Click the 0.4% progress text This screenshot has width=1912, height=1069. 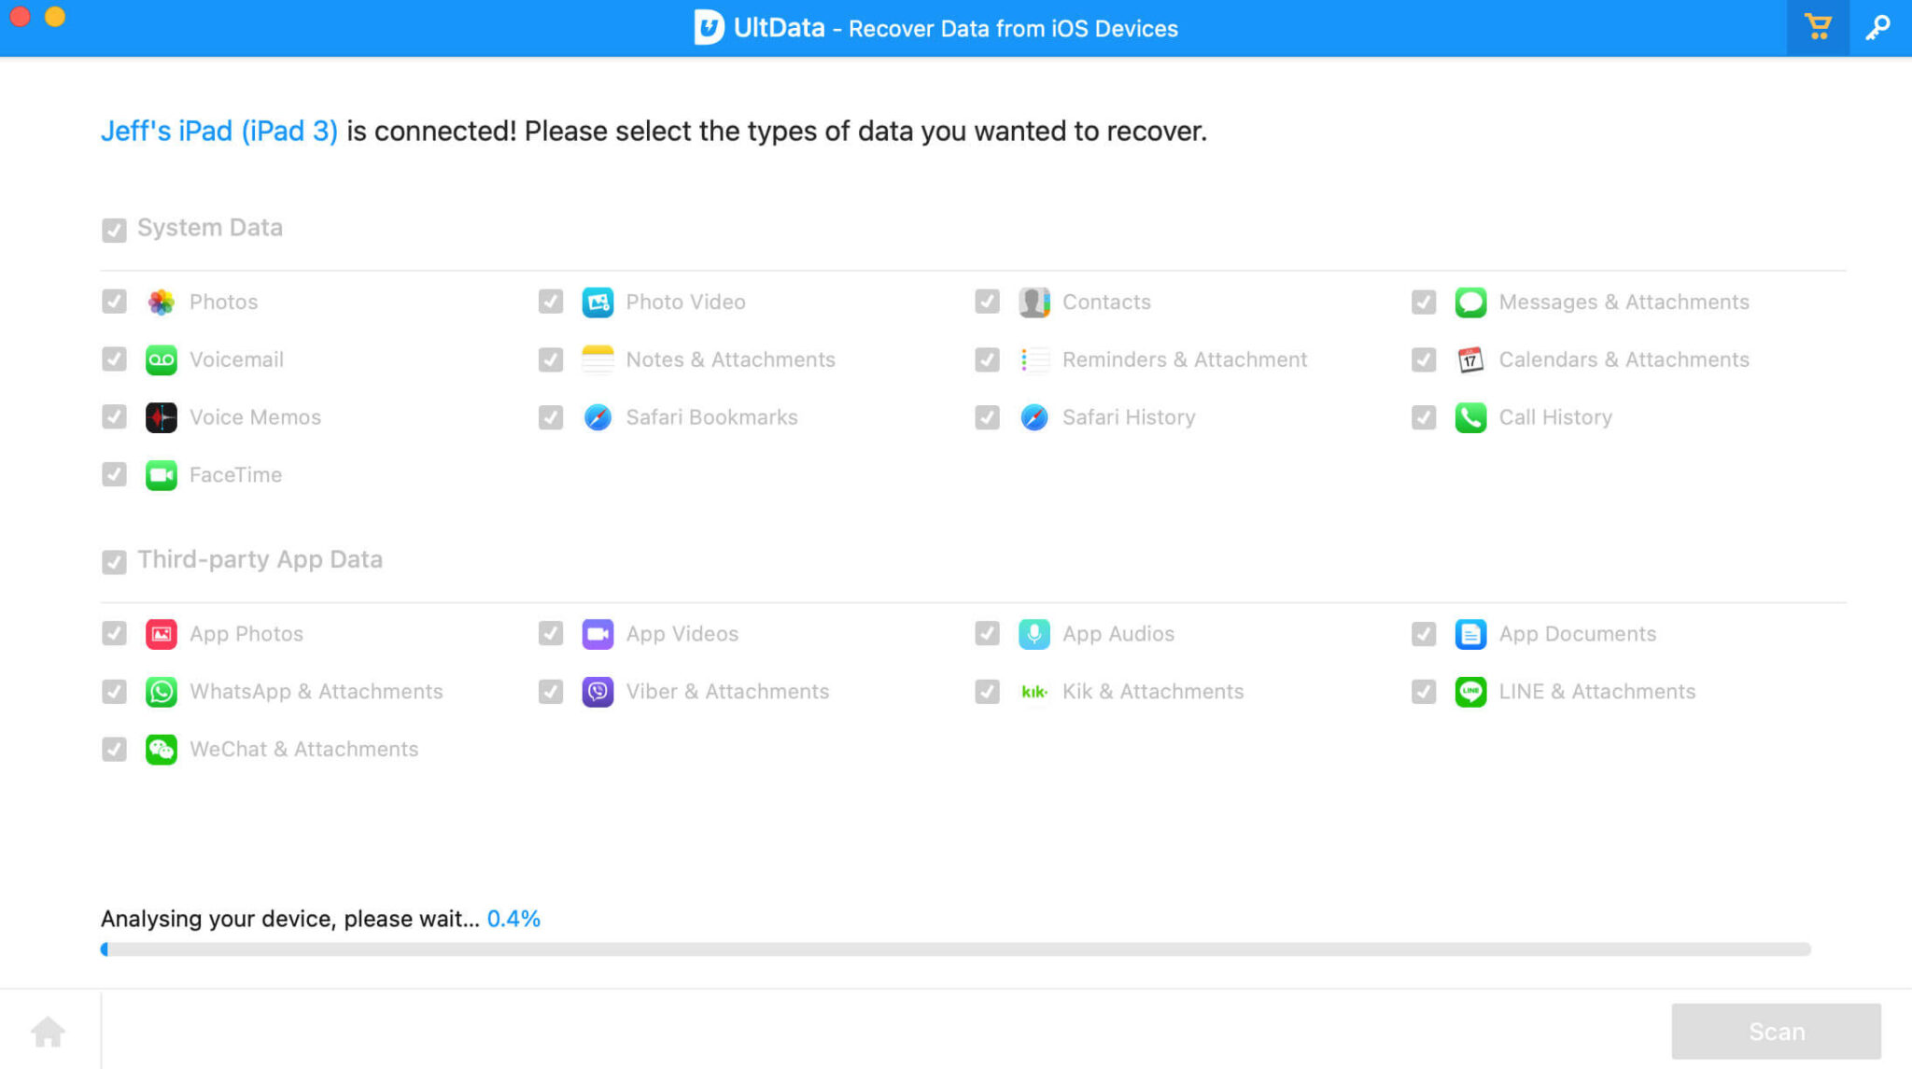[514, 918]
